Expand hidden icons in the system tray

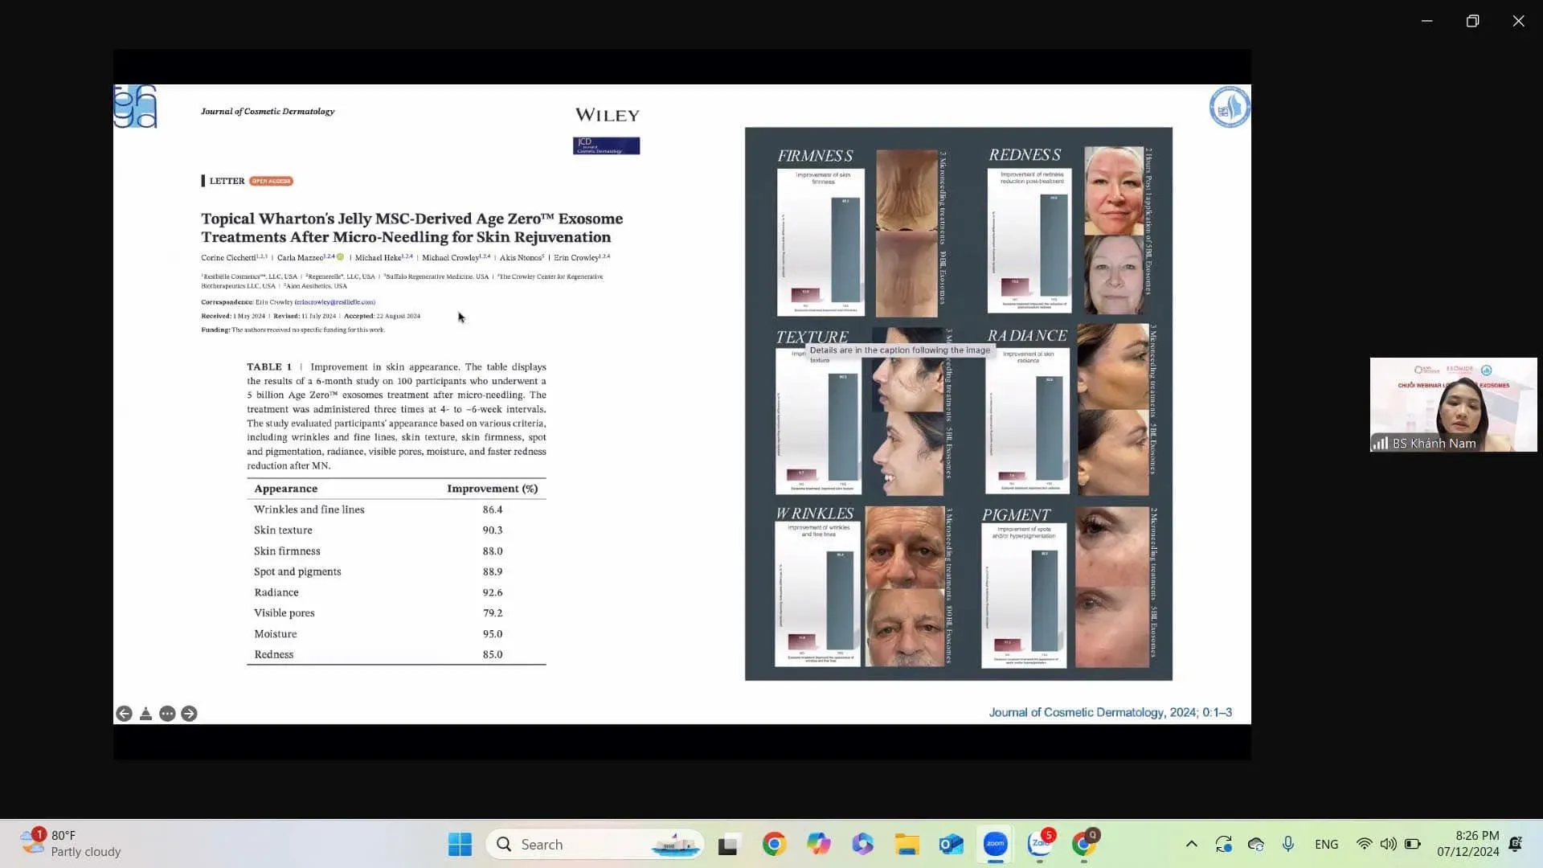coord(1192,844)
